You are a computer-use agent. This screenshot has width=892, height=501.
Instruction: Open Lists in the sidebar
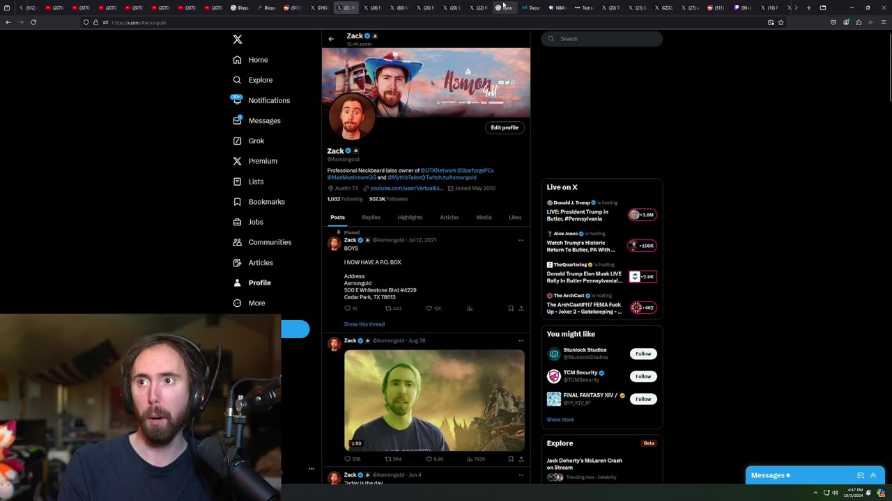[248, 182]
